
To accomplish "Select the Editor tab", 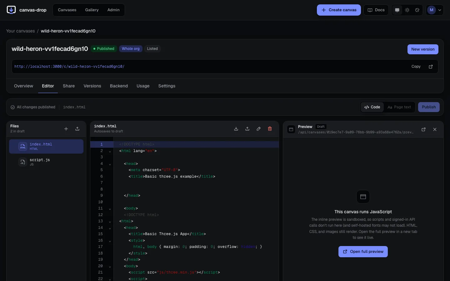I will pyautogui.click(x=48, y=86).
